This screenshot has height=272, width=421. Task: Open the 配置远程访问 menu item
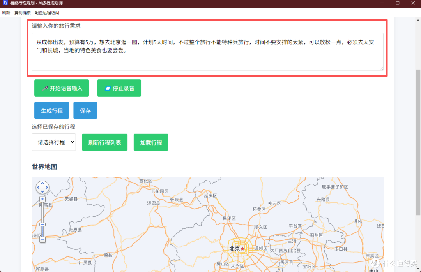(x=47, y=12)
